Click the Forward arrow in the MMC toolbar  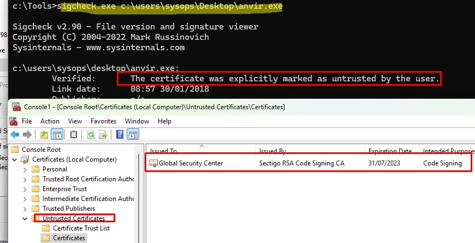26,134
